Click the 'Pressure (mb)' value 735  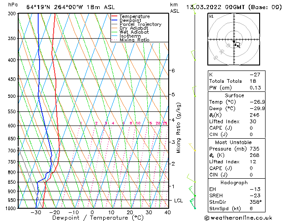click(255, 149)
